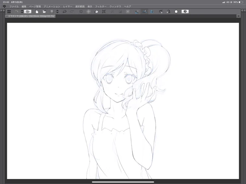Image resolution: width=246 pixels, height=184 pixels.
Task: Close the イラスト11 canvas tab
Action: tap(7, 16)
